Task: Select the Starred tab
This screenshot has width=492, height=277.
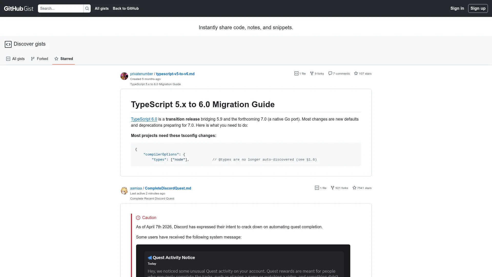Action: tap(64, 59)
